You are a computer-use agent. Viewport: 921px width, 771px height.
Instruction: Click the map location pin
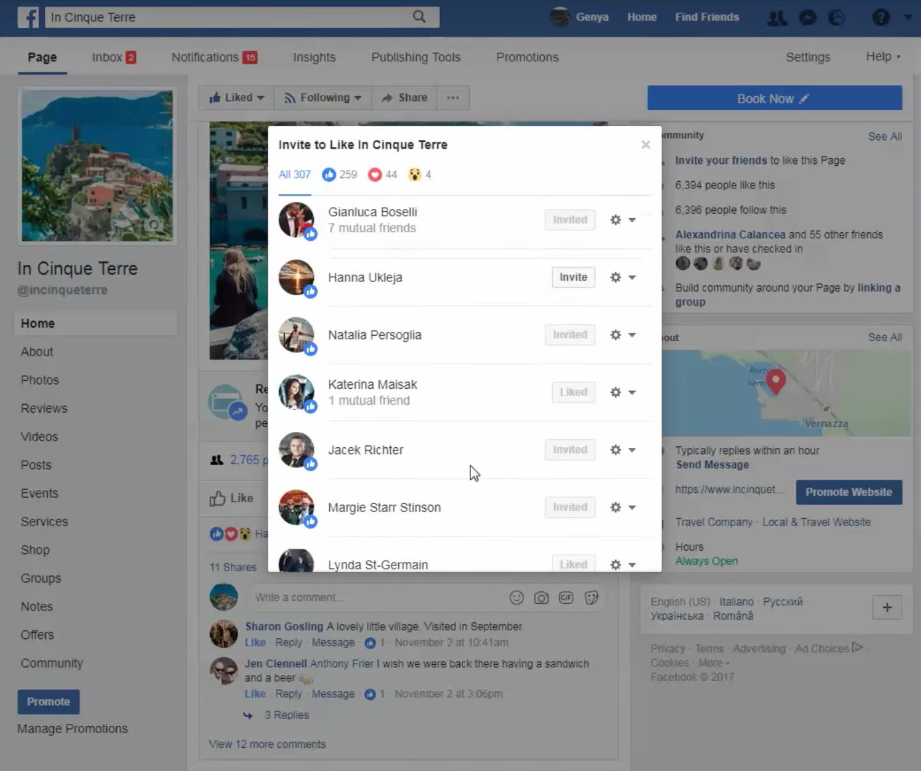[776, 381]
